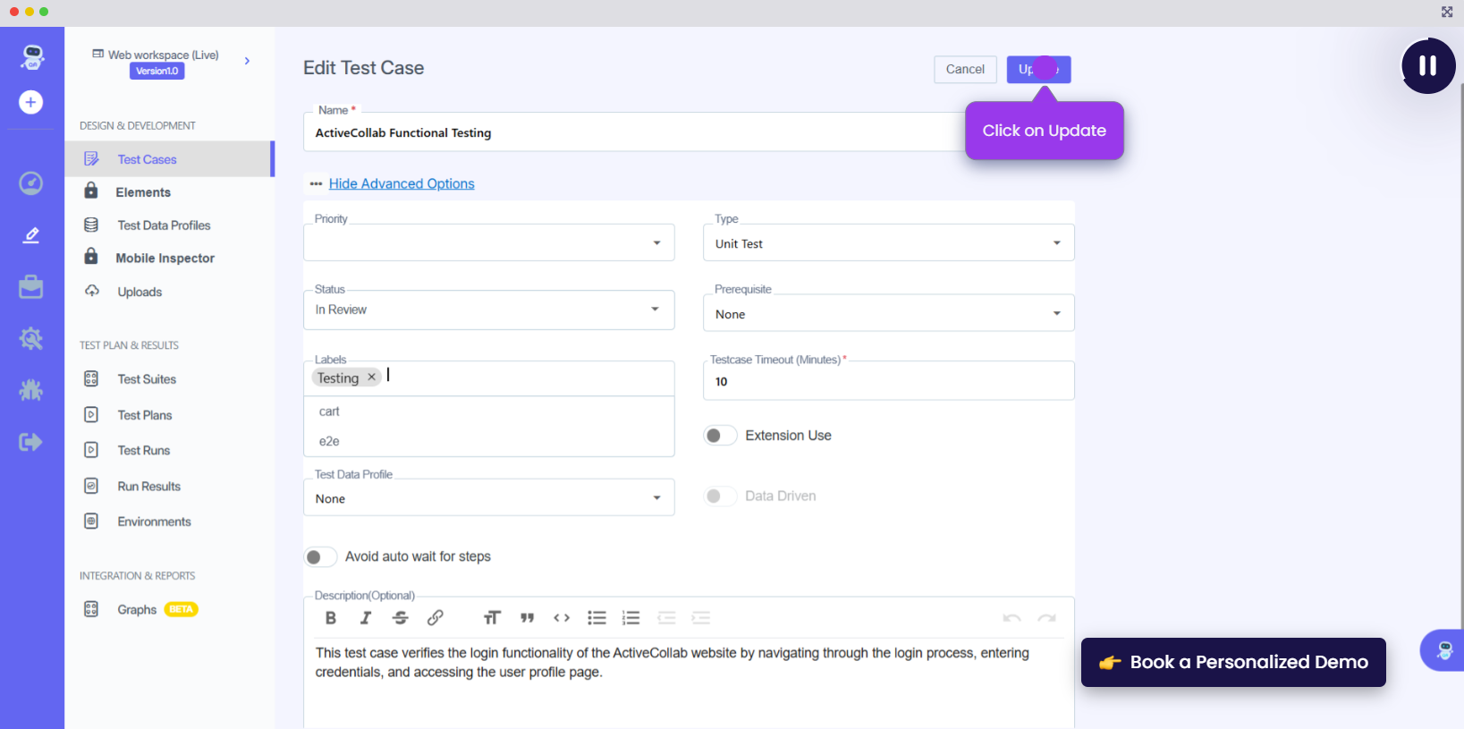Open Test Suites in the sidebar

click(147, 379)
